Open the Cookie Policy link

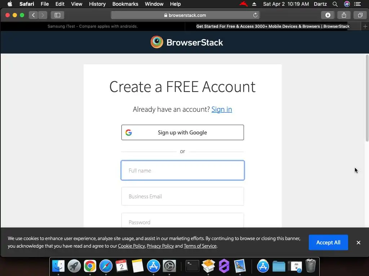pos(131,246)
